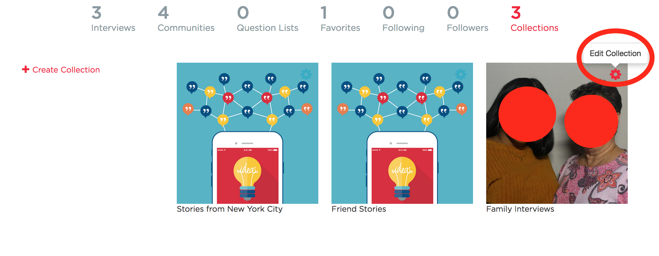Open the Friend Stories collection image
The image size is (659, 256).
tap(402, 133)
